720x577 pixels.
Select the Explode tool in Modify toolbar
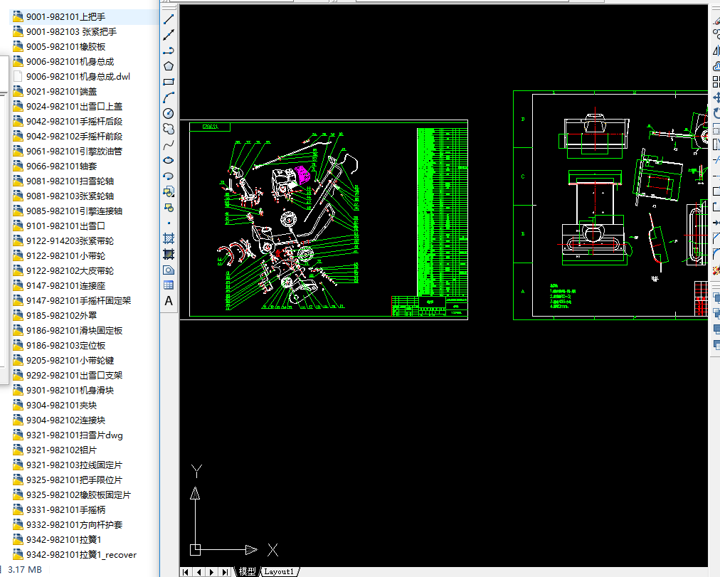click(716, 270)
